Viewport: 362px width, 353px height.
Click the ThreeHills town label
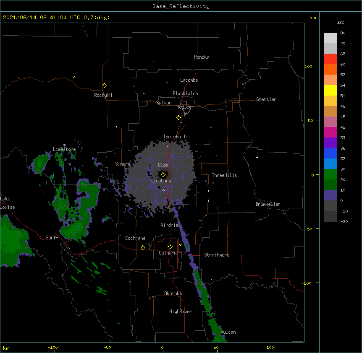pos(224,175)
